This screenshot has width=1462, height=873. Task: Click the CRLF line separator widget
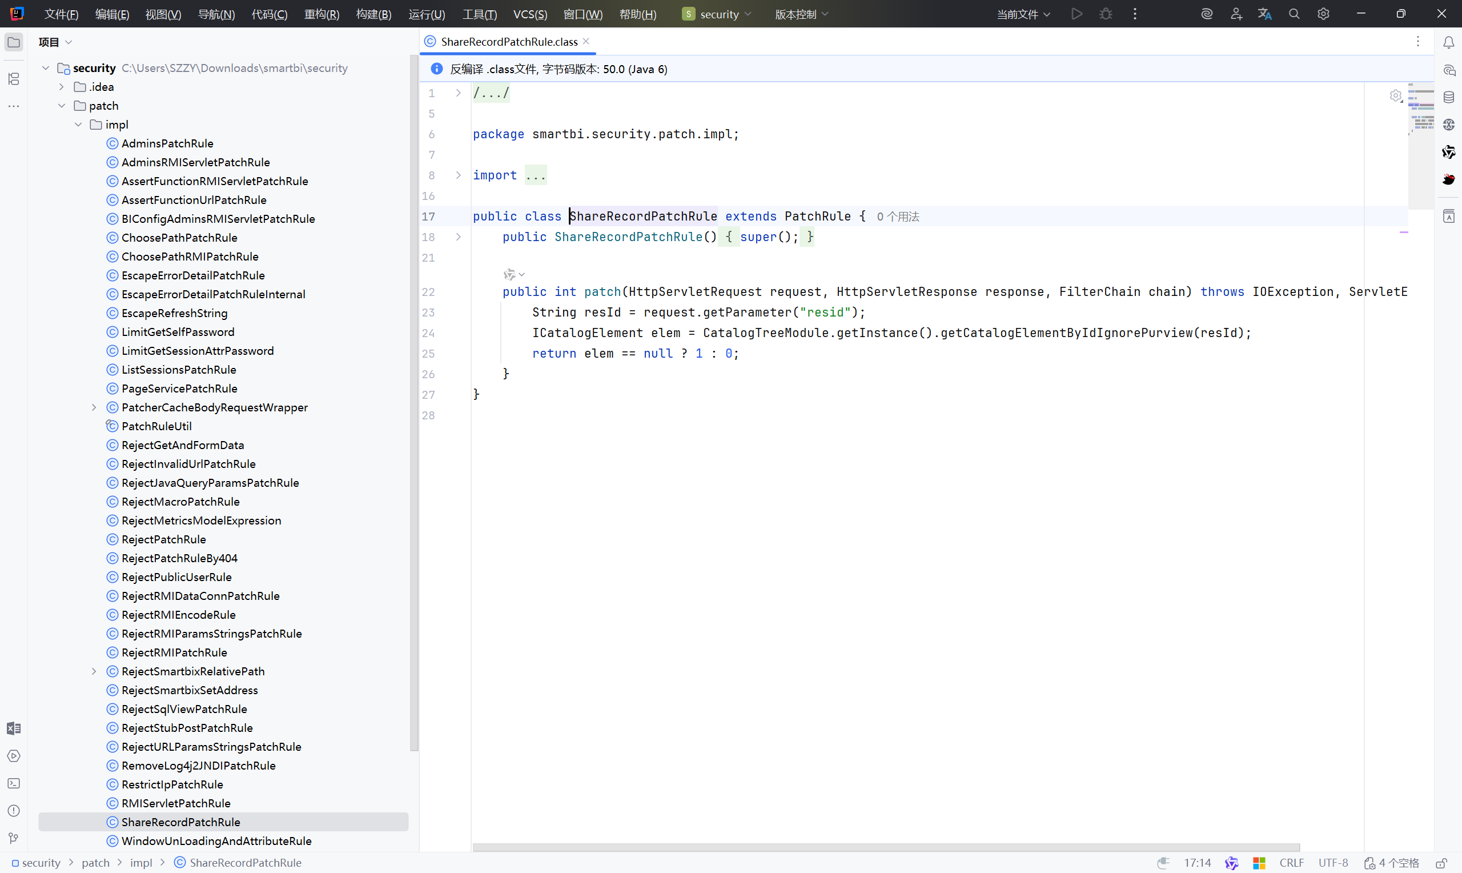(x=1291, y=863)
